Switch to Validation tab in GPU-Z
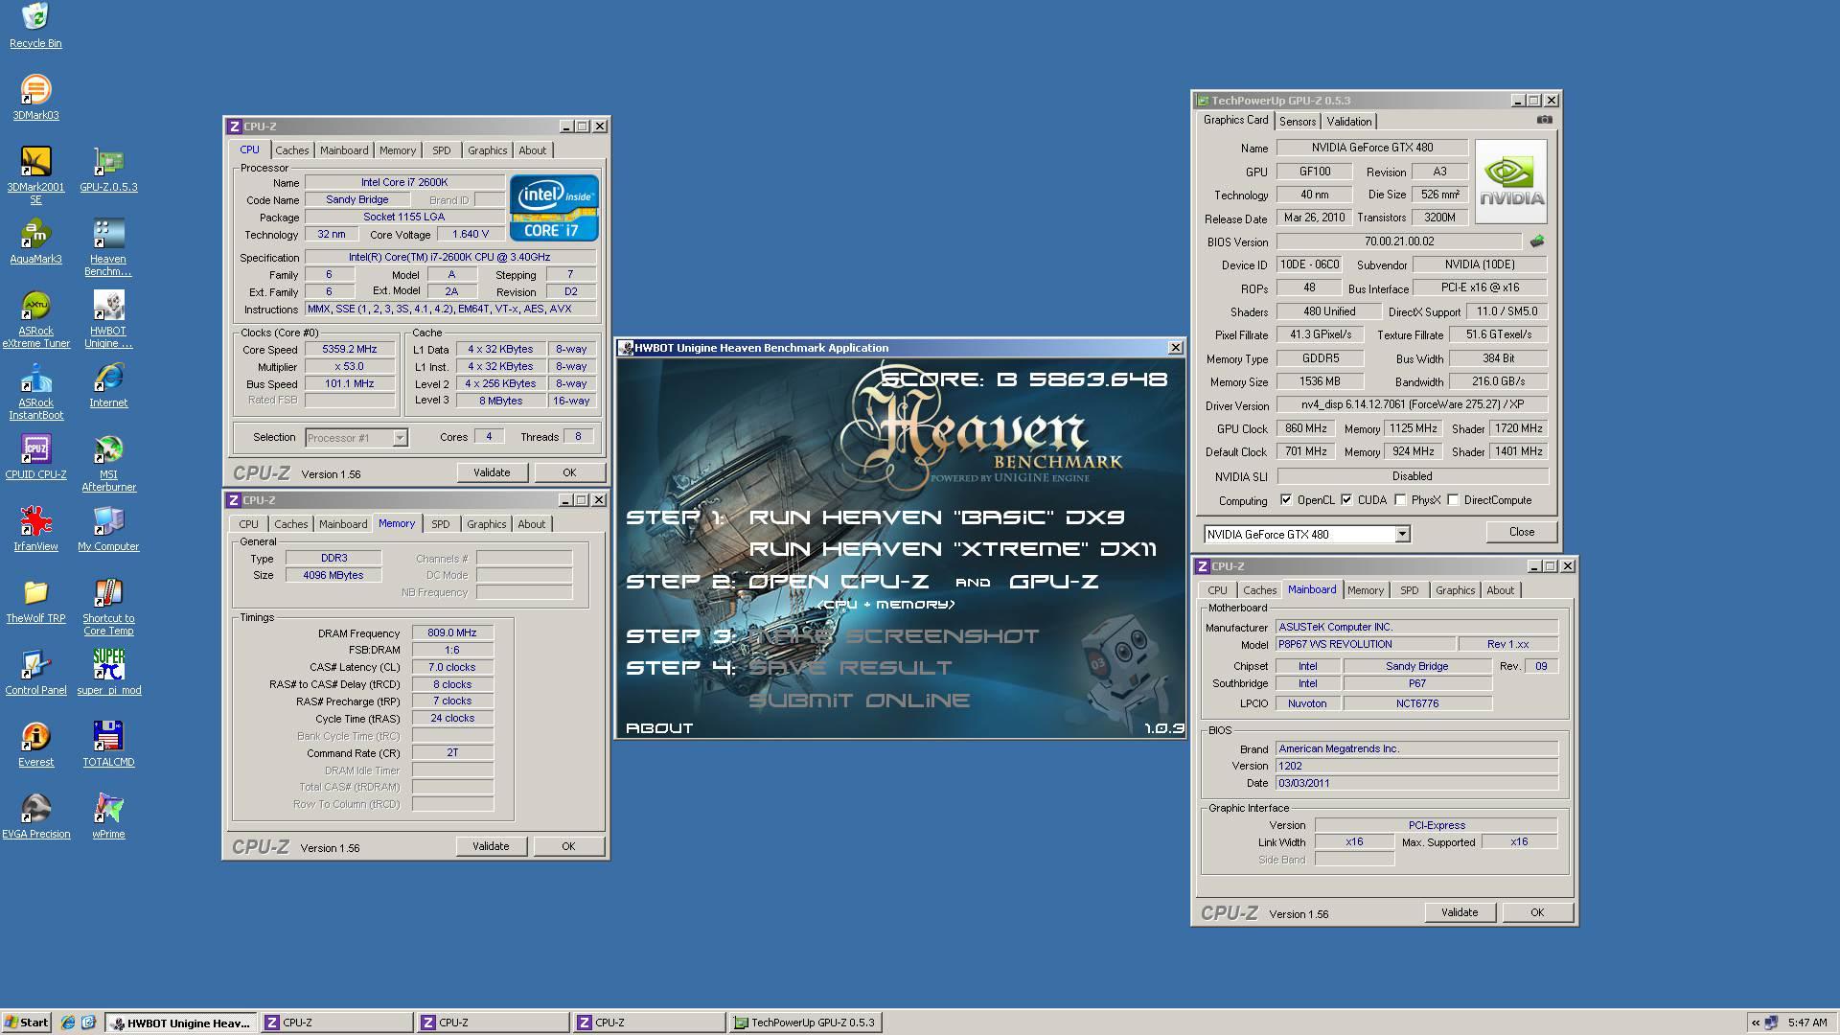 (x=1349, y=122)
